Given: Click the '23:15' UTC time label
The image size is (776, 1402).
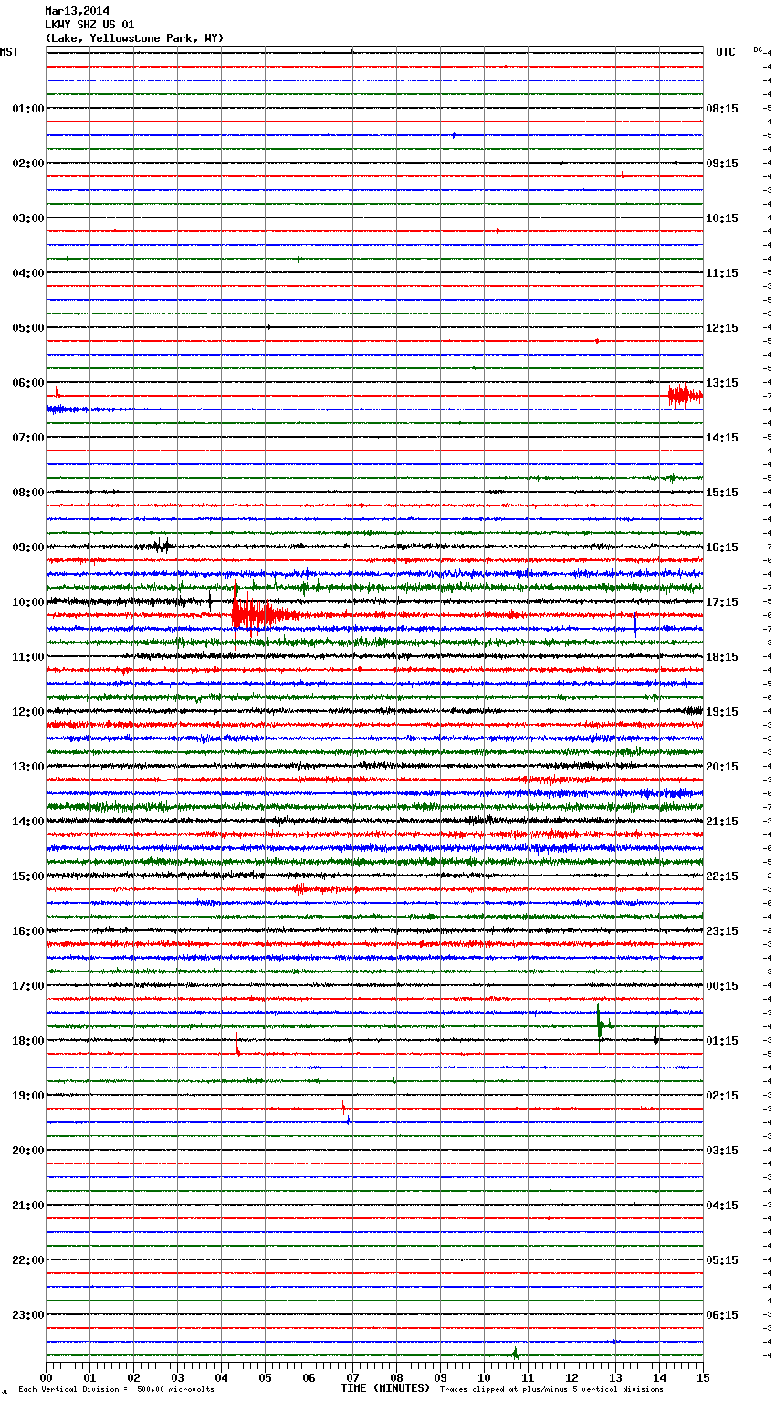Looking at the screenshot, I should click(722, 931).
